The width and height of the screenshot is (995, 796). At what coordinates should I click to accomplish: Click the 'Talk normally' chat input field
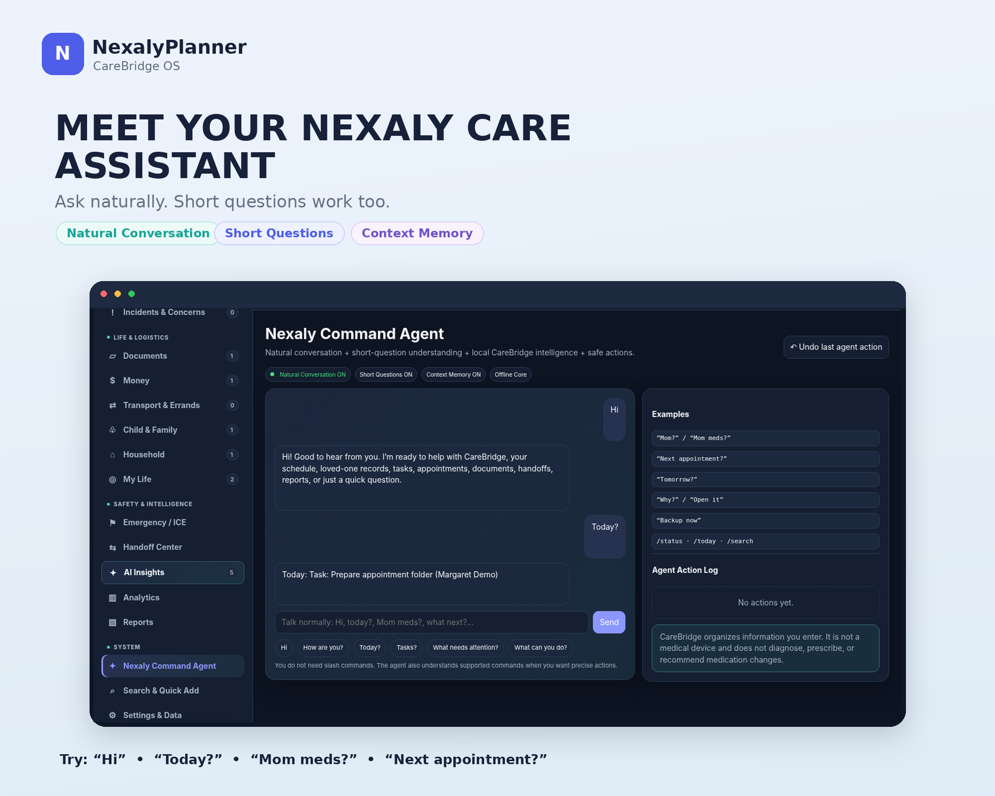[x=432, y=622]
